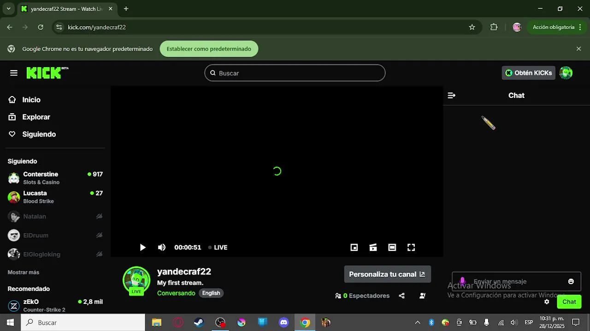Click 0 Espectadores viewer count
Screen dimensions: 590x331
point(362,296)
